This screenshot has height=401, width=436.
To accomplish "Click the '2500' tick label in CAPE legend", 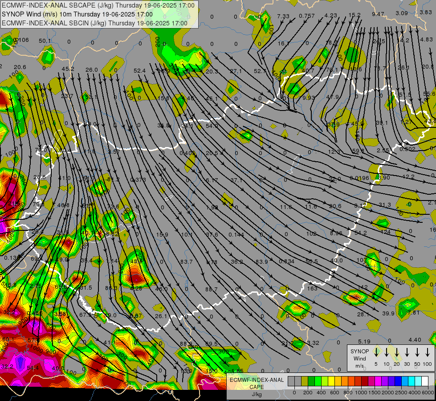I will [x=402, y=393].
